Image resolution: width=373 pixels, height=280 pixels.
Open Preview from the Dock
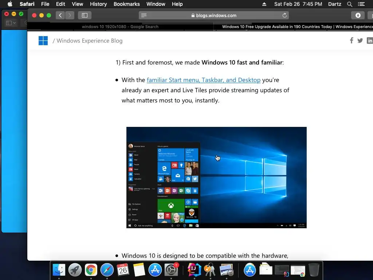[227, 270]
